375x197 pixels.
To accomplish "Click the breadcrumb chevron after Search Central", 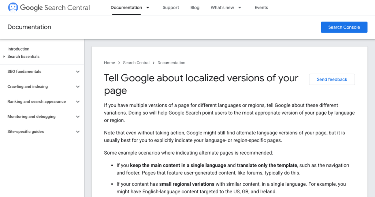I will [x=153, y=63].
